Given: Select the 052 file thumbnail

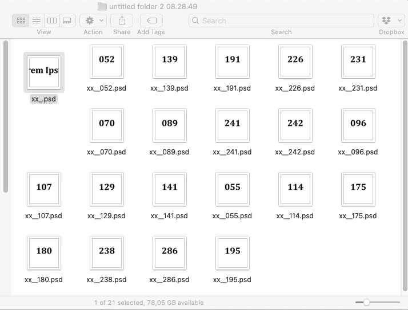Looking at the screenshot, I should (x=107, y=62).
